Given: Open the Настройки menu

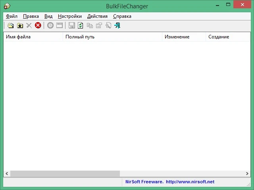Looking at the screenshot, I should coord(70,16).
